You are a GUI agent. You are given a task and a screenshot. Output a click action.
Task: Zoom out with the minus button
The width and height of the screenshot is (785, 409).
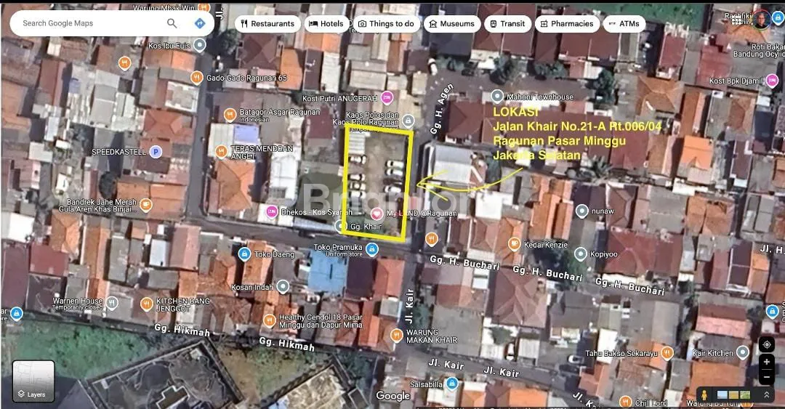767,376
